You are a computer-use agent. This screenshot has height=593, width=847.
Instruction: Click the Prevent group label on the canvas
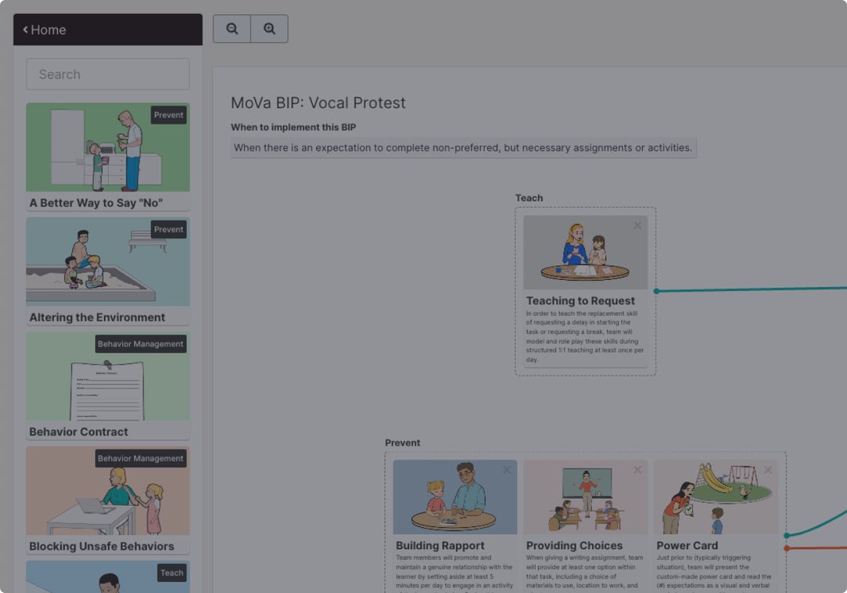402,442
